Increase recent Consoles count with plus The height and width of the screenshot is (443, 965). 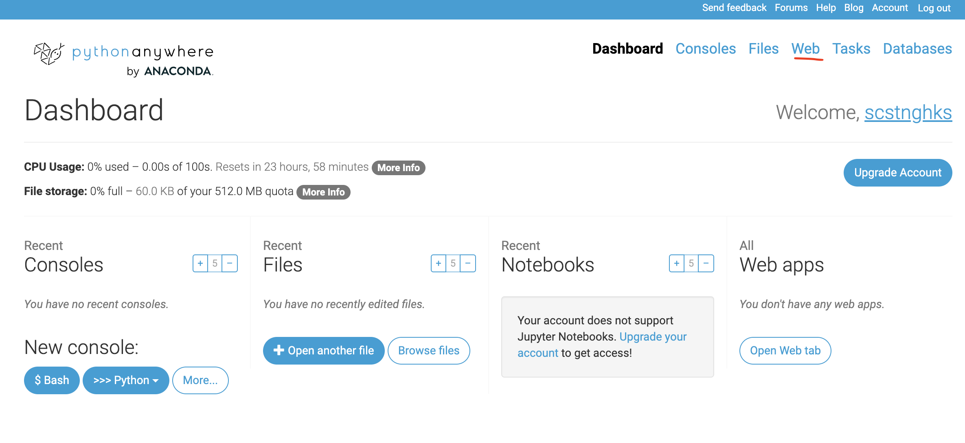[x=200, y=263]
